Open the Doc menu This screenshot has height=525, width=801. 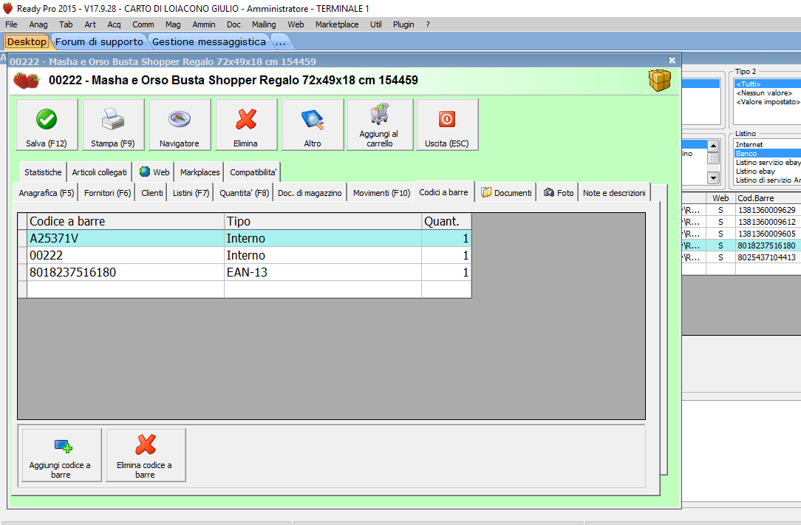coord(234,24)
